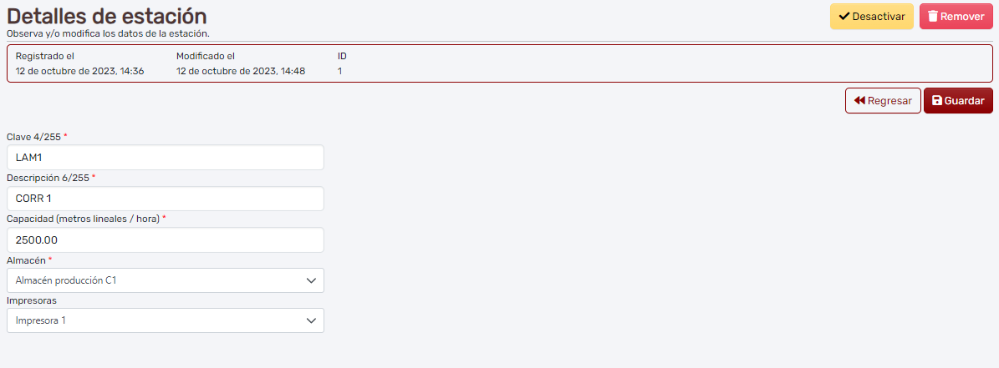Click the checkmark icon on Desactivar

(x=844, y=17)
